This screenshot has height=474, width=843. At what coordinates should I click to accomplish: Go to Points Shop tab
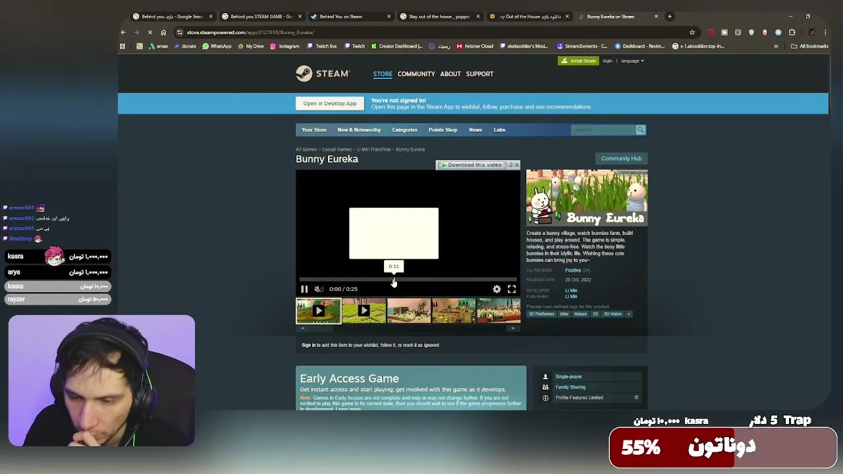[x=443, y=130]
